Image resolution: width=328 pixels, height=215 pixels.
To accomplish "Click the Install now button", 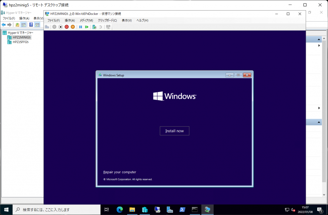I will coord(175,131).
